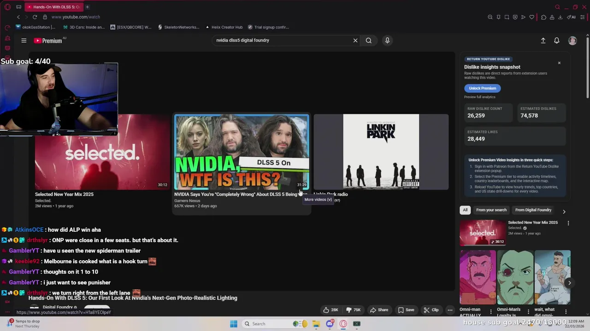Select the All filter chip

[465, 210]
